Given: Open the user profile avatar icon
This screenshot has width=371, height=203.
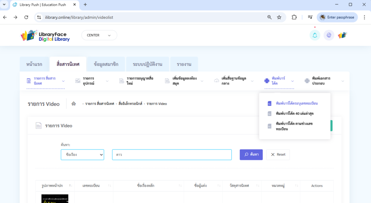Looking at the screenshot, I should point(342,35).
